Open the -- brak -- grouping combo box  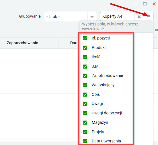tap(70, 17)
